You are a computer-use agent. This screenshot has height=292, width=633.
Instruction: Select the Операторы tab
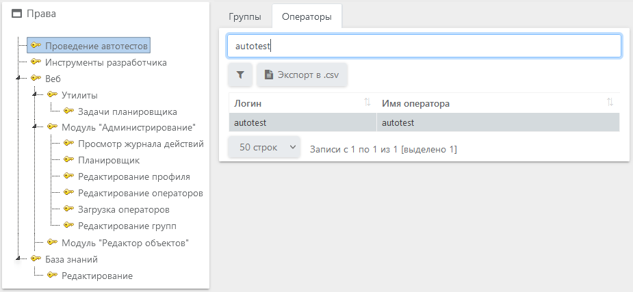click(307, 16)
